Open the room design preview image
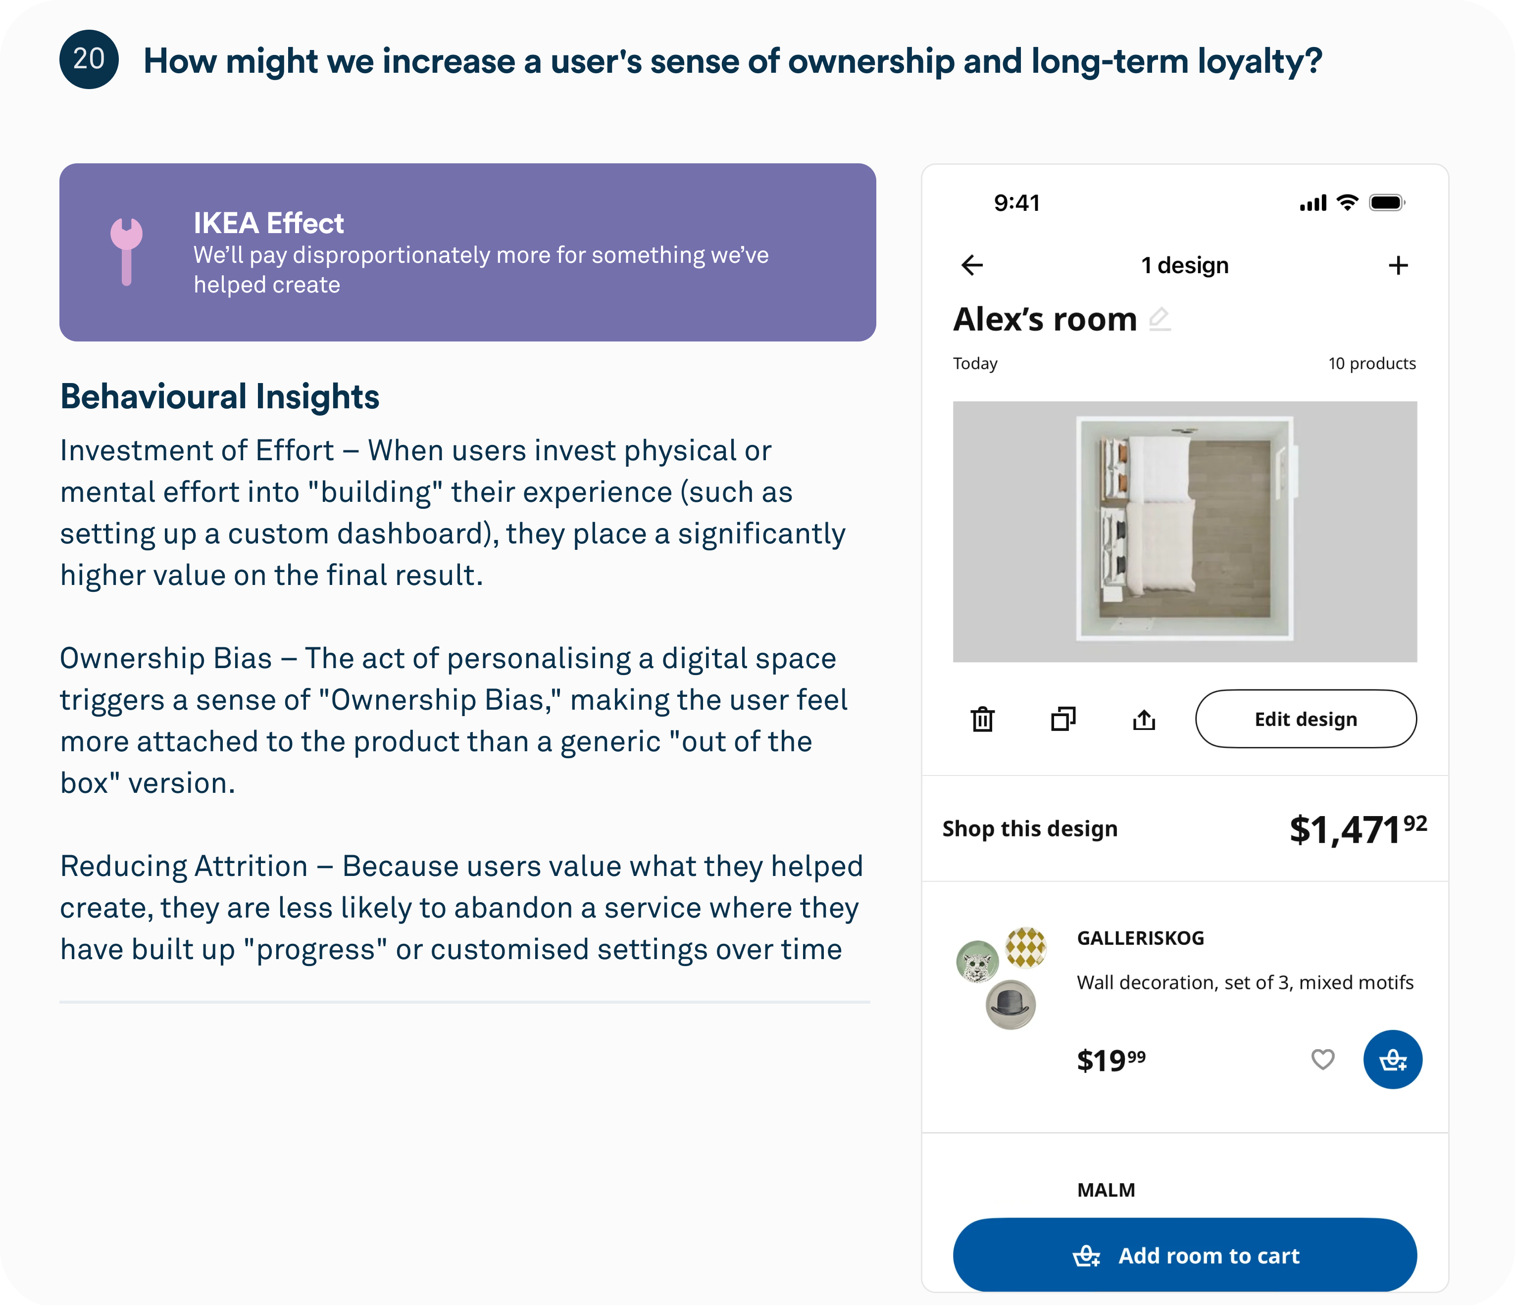 point(1184,531)
